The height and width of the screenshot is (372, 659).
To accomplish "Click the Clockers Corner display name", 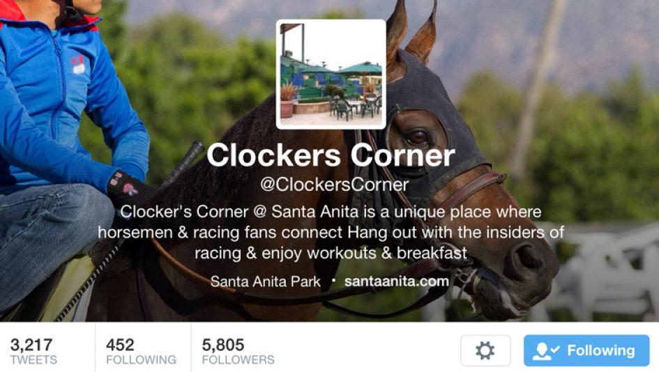I will (331, 155).
